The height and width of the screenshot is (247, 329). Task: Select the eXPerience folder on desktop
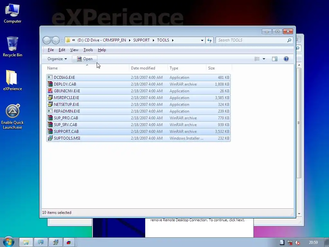pos(13,80)
